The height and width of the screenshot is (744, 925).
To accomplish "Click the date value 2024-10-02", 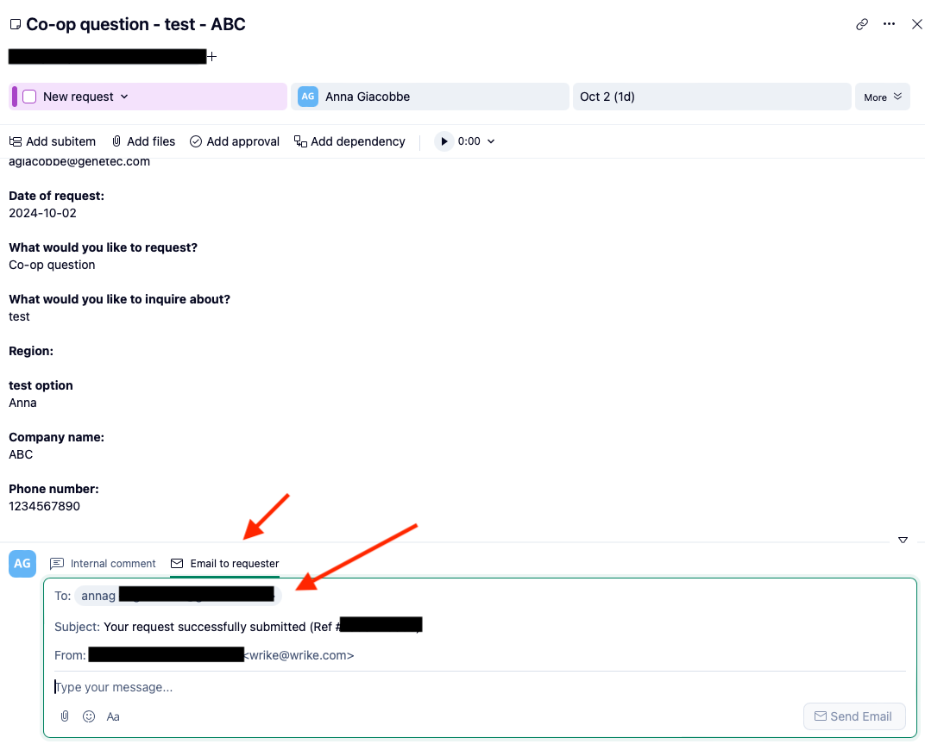I will 42,213.
